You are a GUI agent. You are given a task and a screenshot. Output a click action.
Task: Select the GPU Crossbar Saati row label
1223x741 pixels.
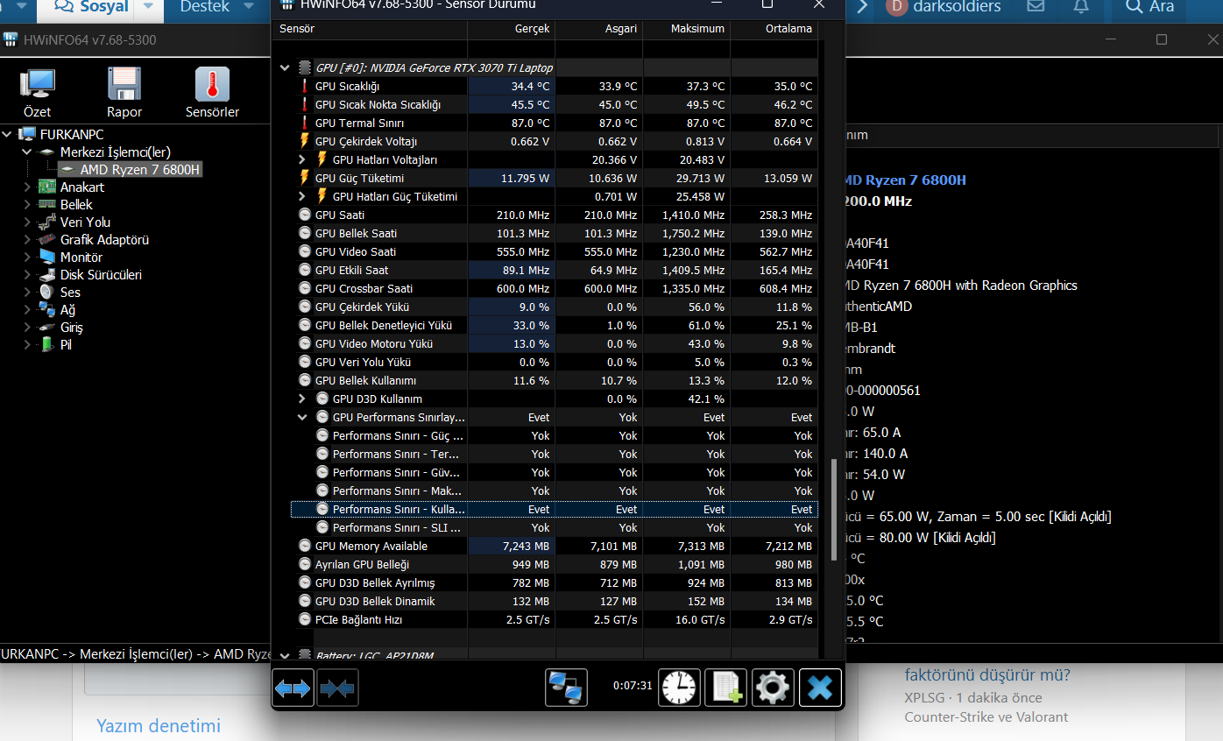[364, 288]
